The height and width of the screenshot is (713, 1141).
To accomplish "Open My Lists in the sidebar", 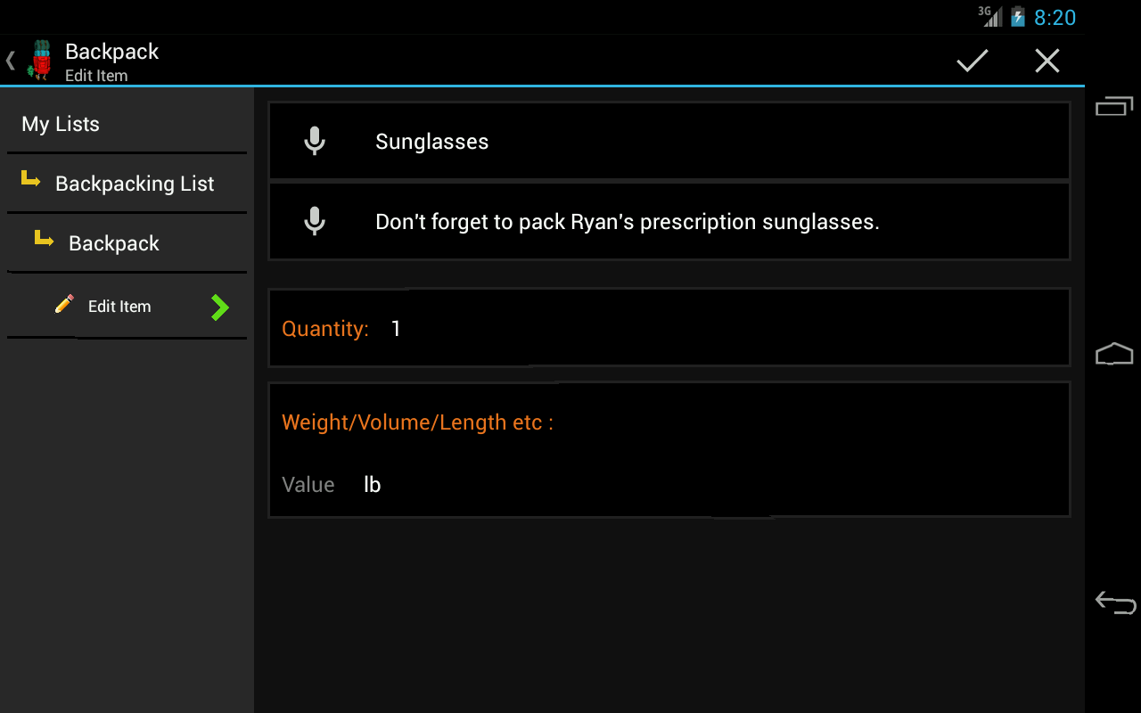I will (127, 124).
